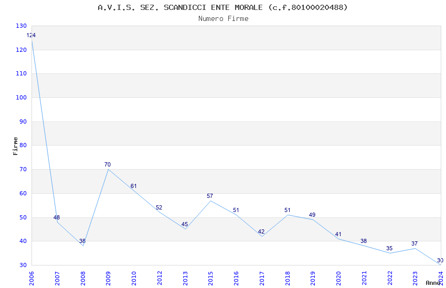Click the data label 38 above 2021

coord(364,241)
